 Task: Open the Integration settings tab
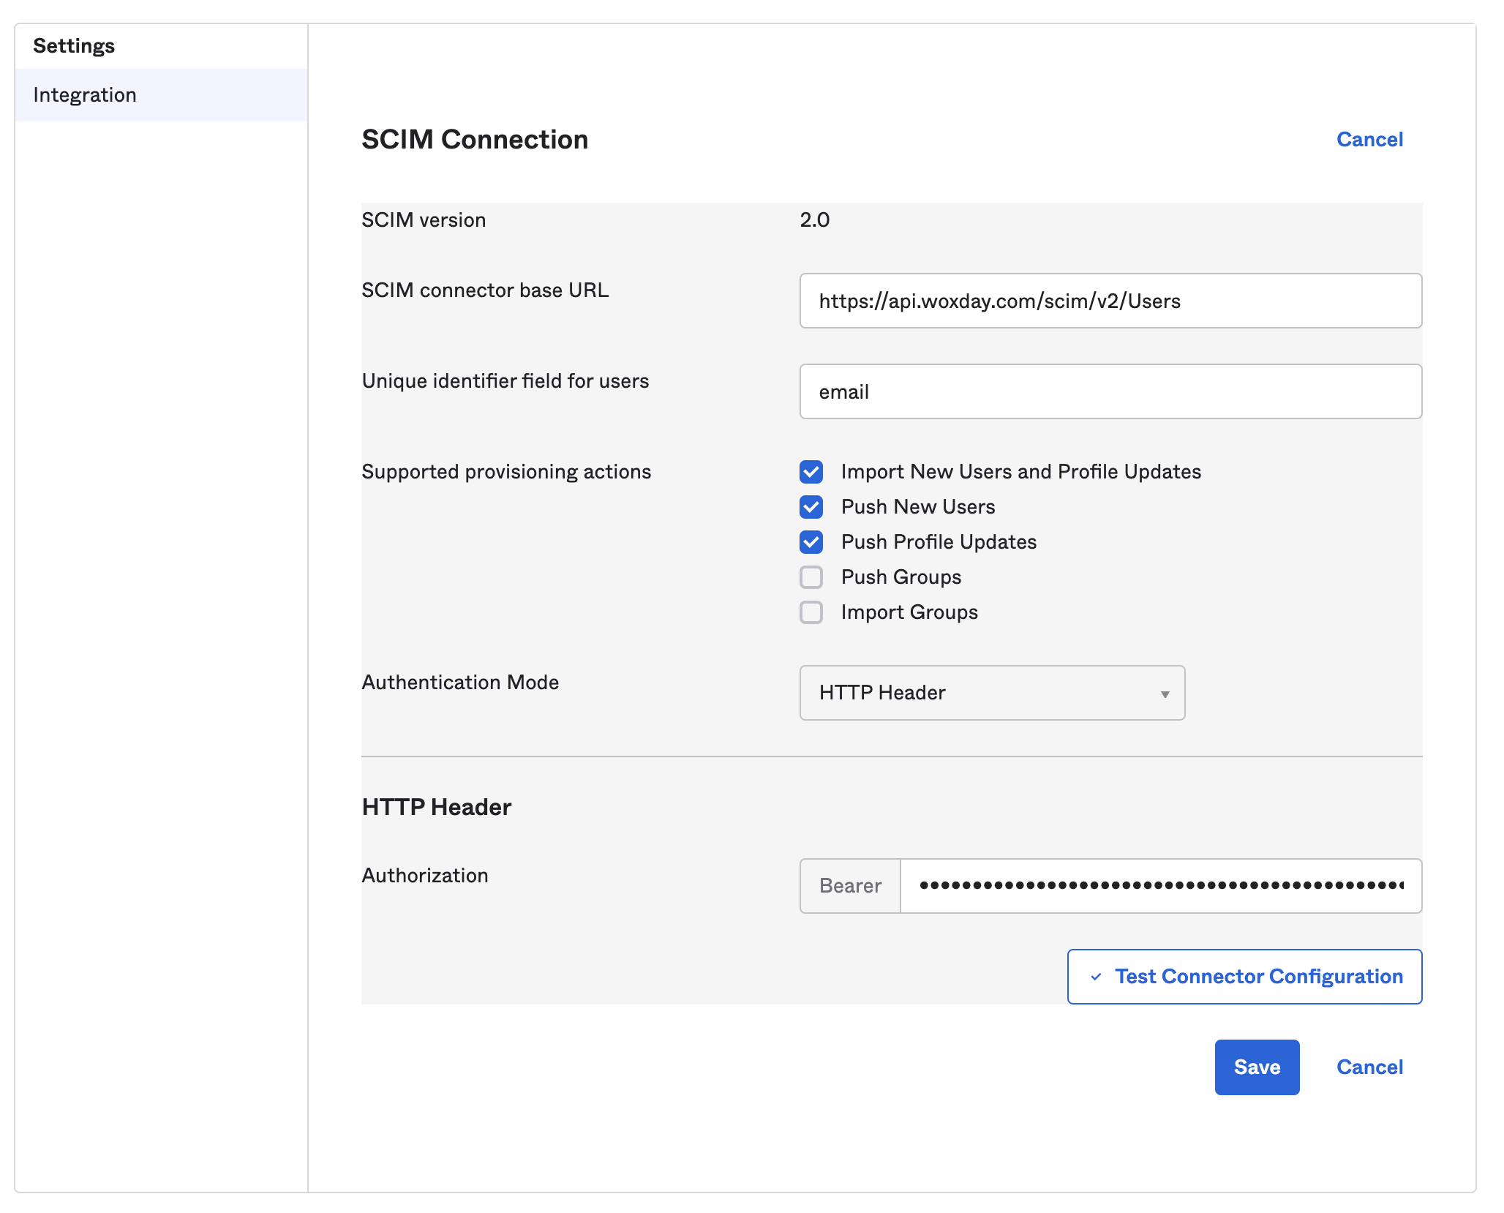[x=161, y=95]
